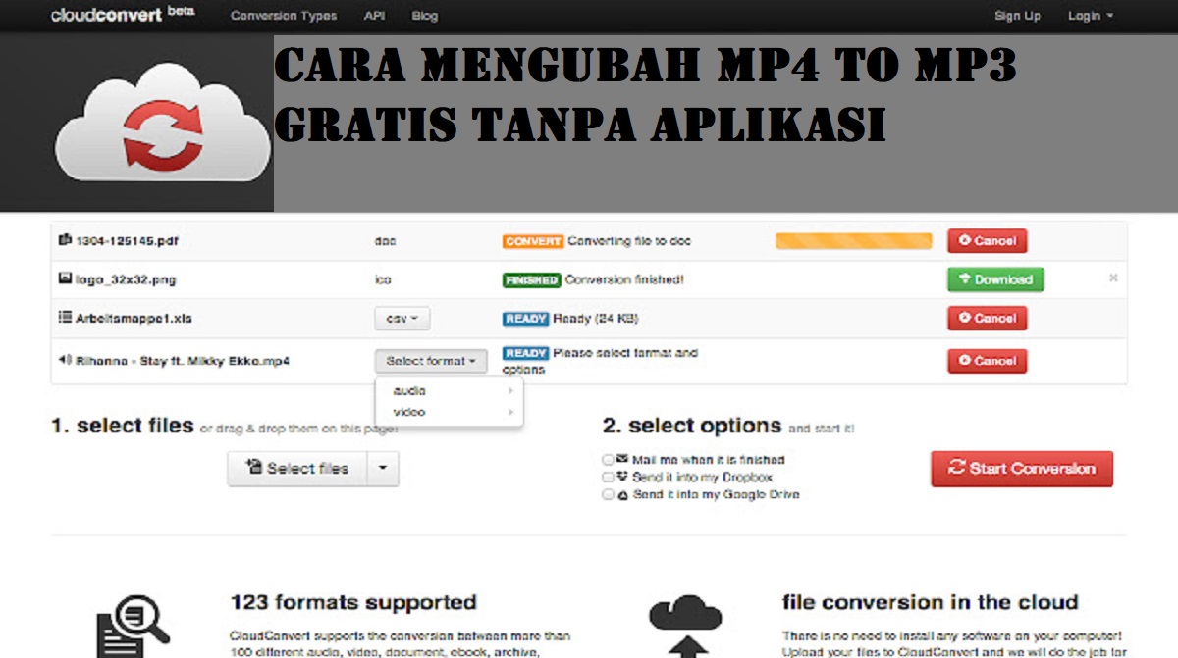
Task: Open the Login dropdown
Action: (x=1091, y=16)
